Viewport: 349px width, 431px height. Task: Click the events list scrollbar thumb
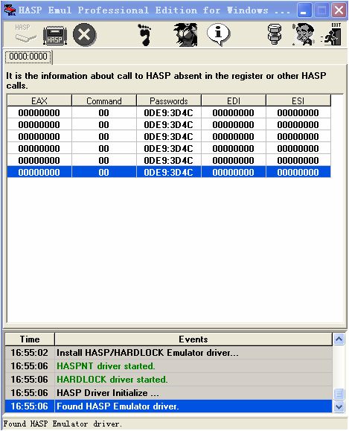[339, 395]
